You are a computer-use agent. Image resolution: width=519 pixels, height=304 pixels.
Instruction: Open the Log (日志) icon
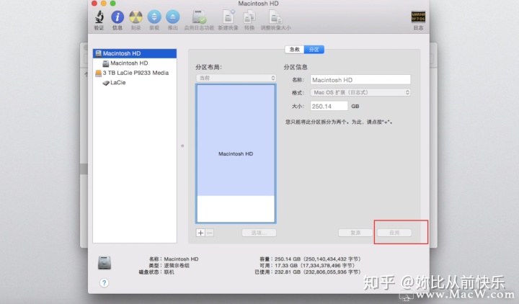[418, 17]
